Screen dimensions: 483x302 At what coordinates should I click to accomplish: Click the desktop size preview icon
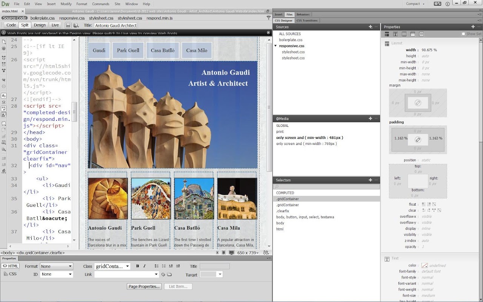pos(231,253)
